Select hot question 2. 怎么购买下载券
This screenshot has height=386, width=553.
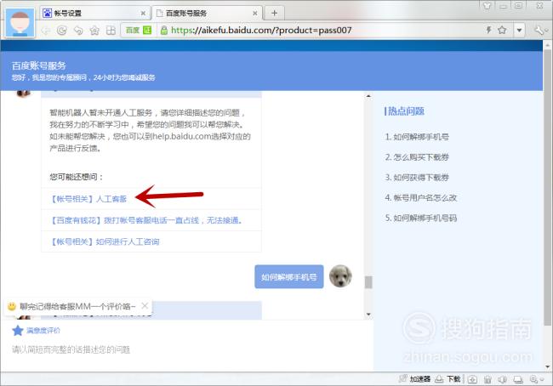tap(417, 157)
